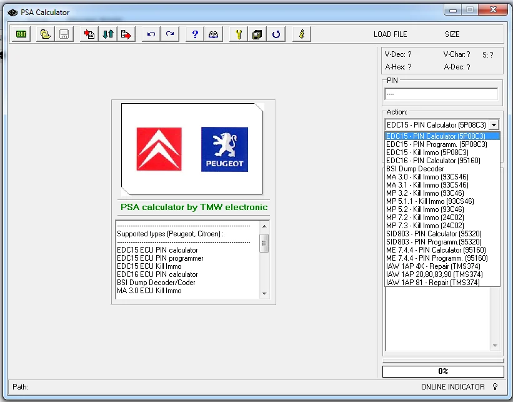The image size is (513, 402).
Task: Click the red arrow import document icon
Action: pyautogui.click(x=89, y=34)
